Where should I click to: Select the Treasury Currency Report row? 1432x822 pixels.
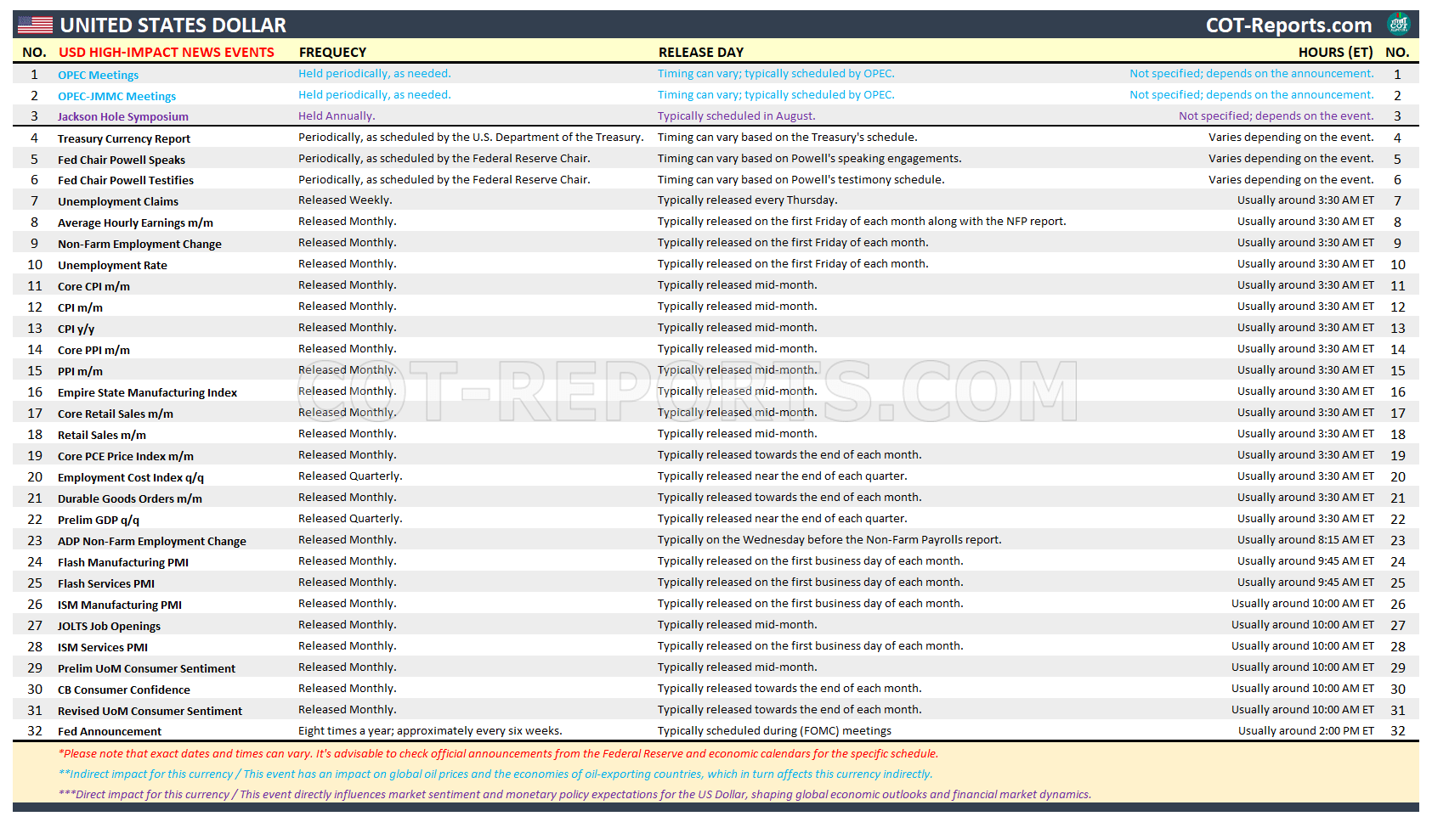(x=123, y=138)
